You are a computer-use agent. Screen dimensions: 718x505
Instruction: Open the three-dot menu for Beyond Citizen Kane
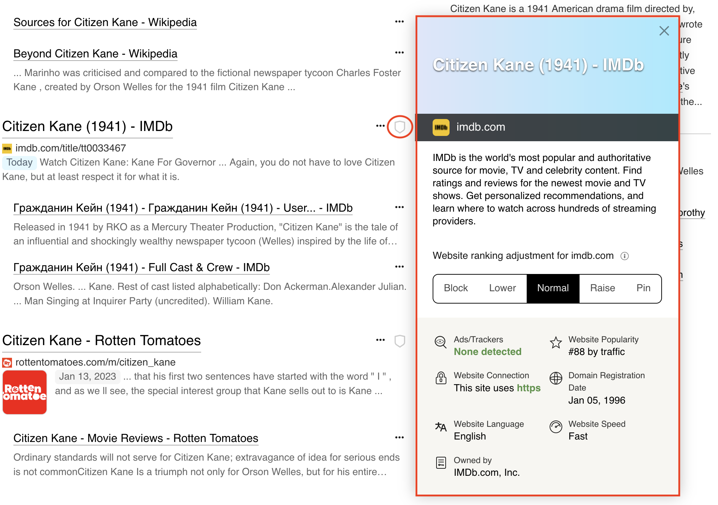pos(399,52)
